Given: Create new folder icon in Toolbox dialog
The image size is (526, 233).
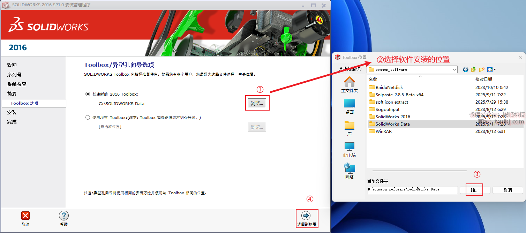Looking at the screenshot, I should pos(482,69).
